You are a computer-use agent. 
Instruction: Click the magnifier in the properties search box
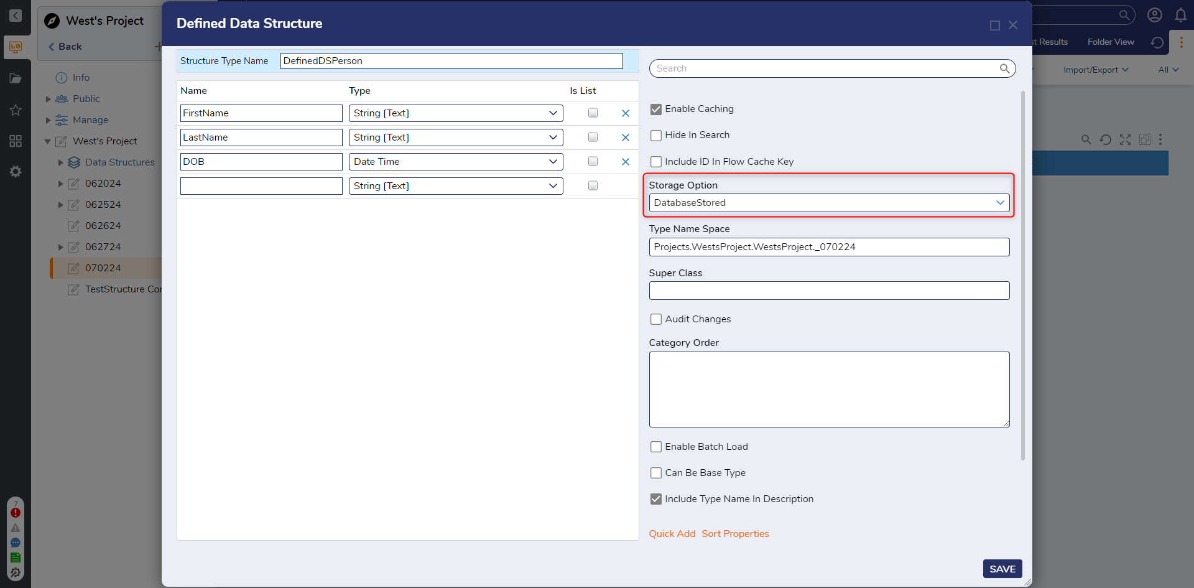1004,68
